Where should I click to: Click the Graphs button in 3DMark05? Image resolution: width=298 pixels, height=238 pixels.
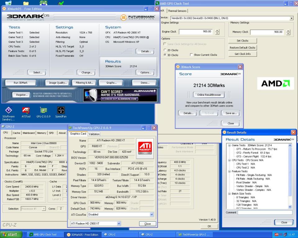point(111,83)
